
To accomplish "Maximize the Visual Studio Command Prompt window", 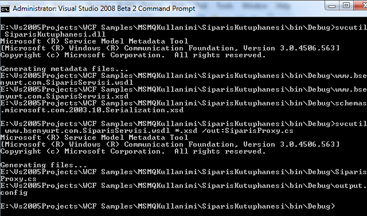I will (x=346, y=6).
